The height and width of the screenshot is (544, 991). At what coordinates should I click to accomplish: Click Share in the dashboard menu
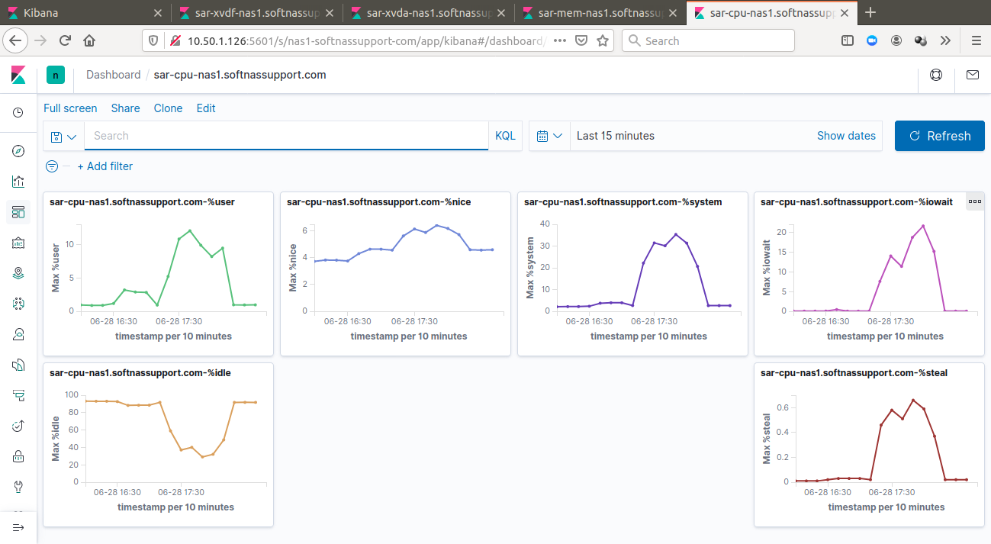click(125, 108)
